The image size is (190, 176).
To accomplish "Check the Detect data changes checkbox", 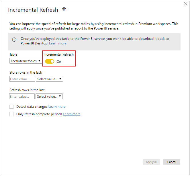I will (11, 107).
